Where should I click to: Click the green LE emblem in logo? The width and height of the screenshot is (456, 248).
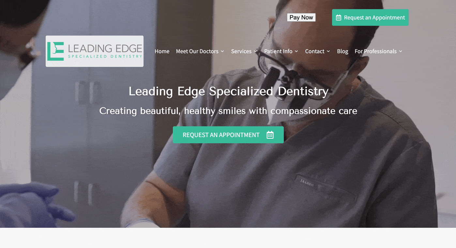click(x=55, y=51)
